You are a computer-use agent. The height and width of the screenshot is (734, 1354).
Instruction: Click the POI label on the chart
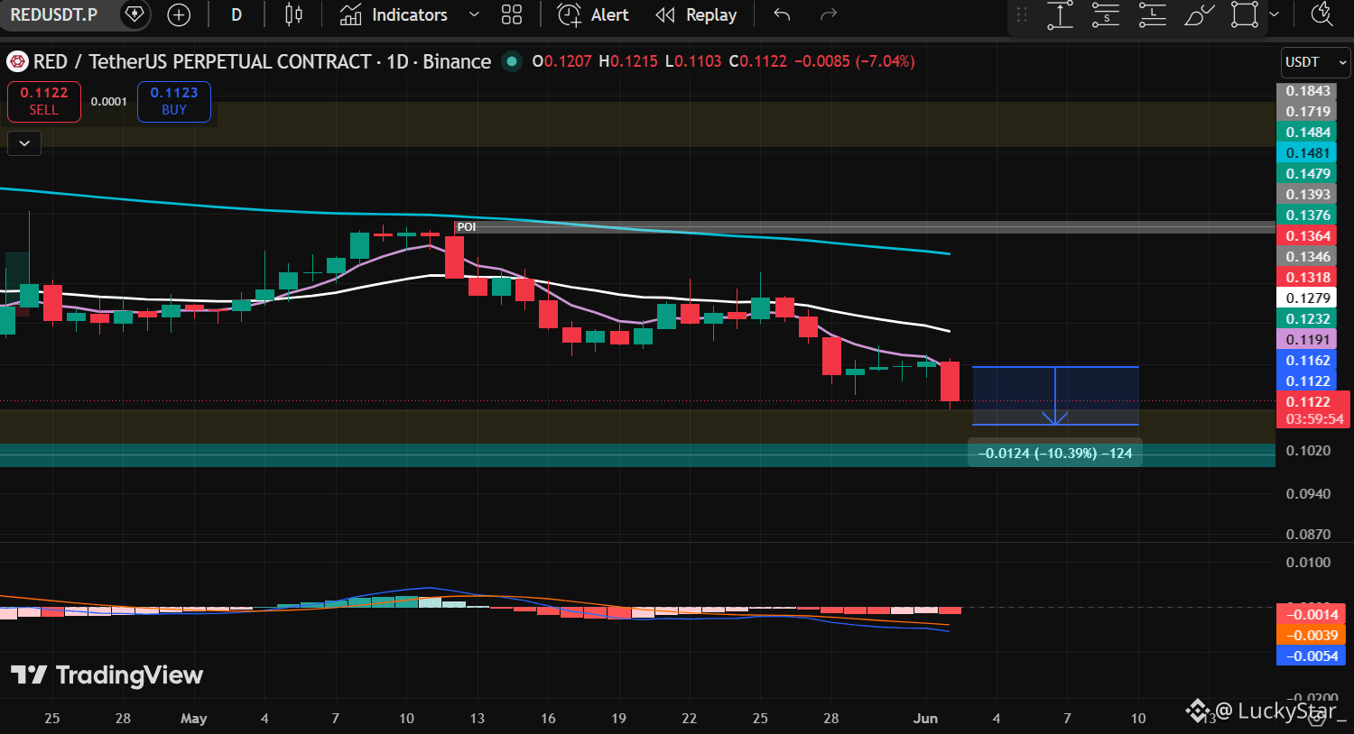[466, 227]
